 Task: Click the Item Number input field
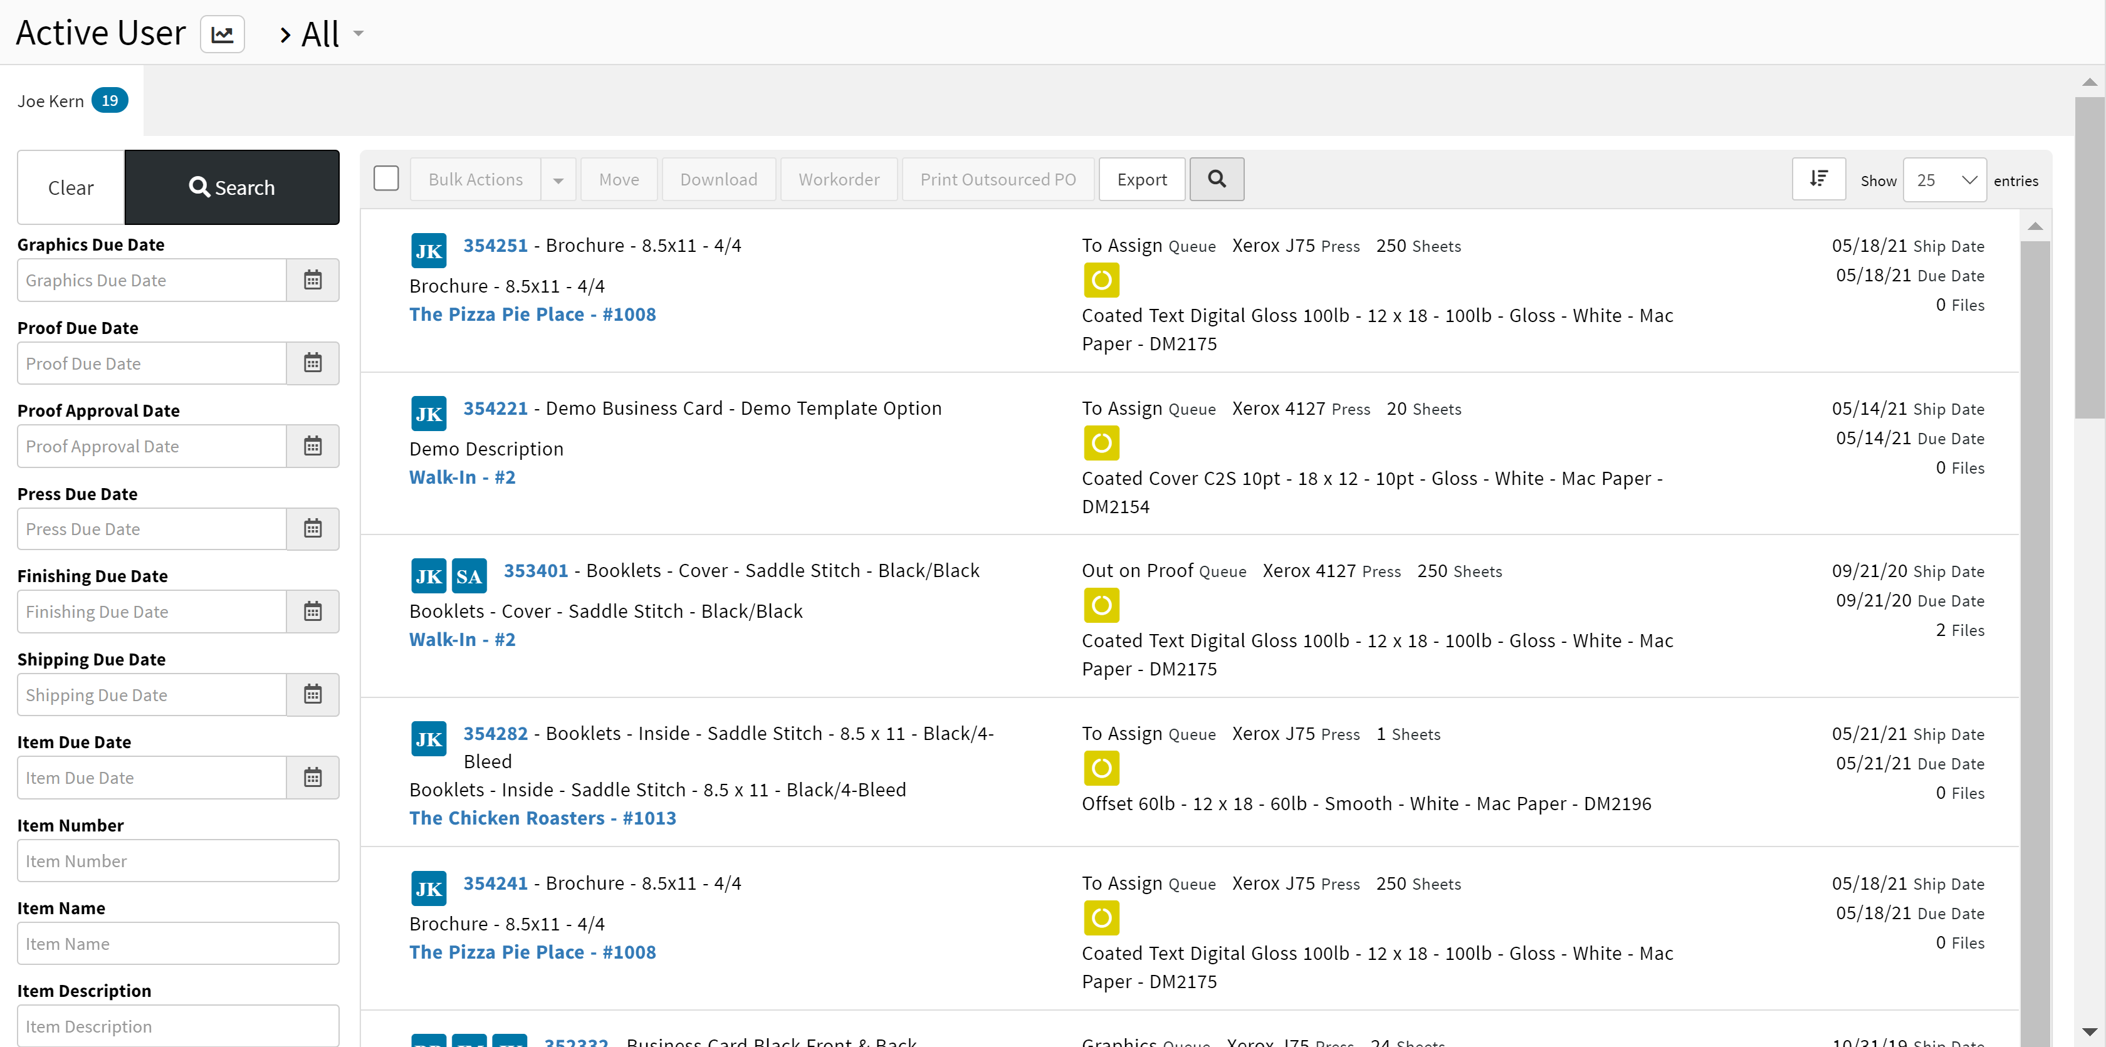177,861
